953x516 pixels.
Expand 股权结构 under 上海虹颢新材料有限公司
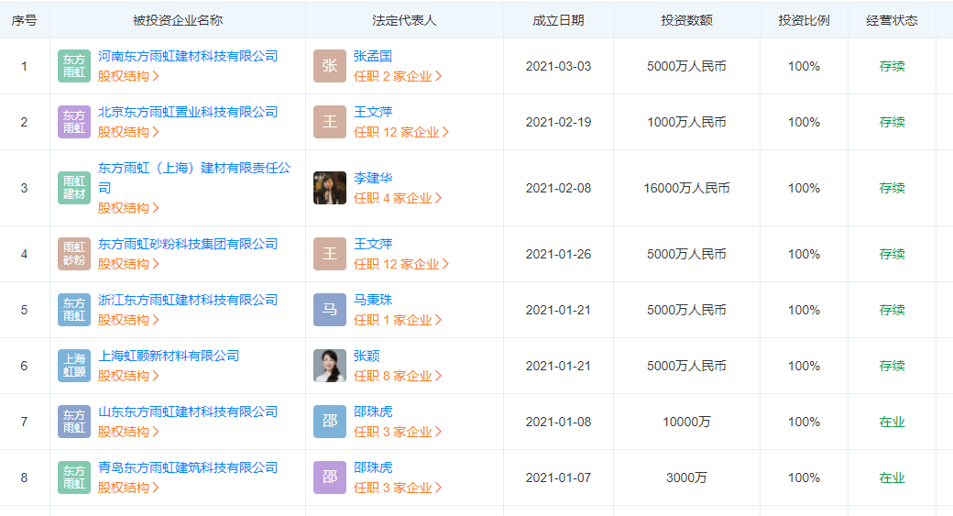(x=128, y=376)
